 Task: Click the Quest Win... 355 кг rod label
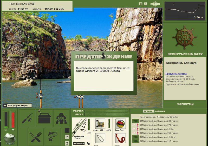[x=80, y=137]
